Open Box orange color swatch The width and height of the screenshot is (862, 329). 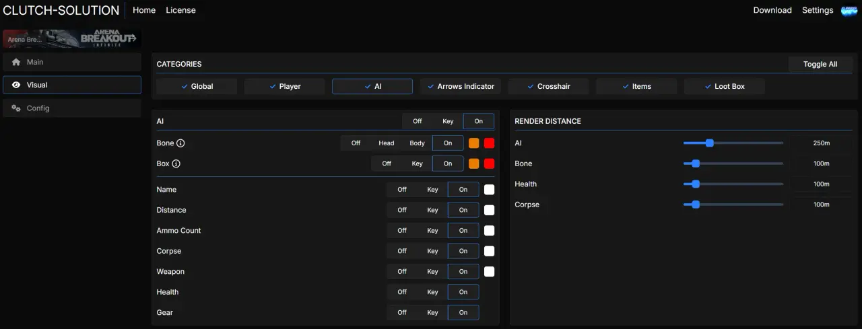click(x=474, y=163)
